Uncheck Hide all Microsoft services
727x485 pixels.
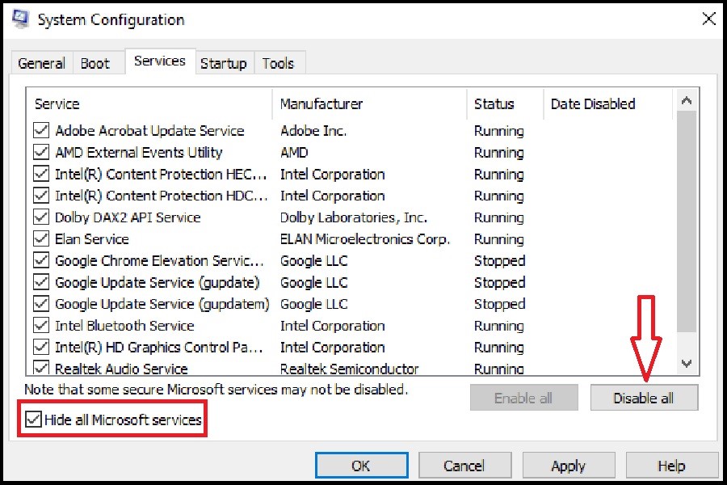[x=34, y=420]
